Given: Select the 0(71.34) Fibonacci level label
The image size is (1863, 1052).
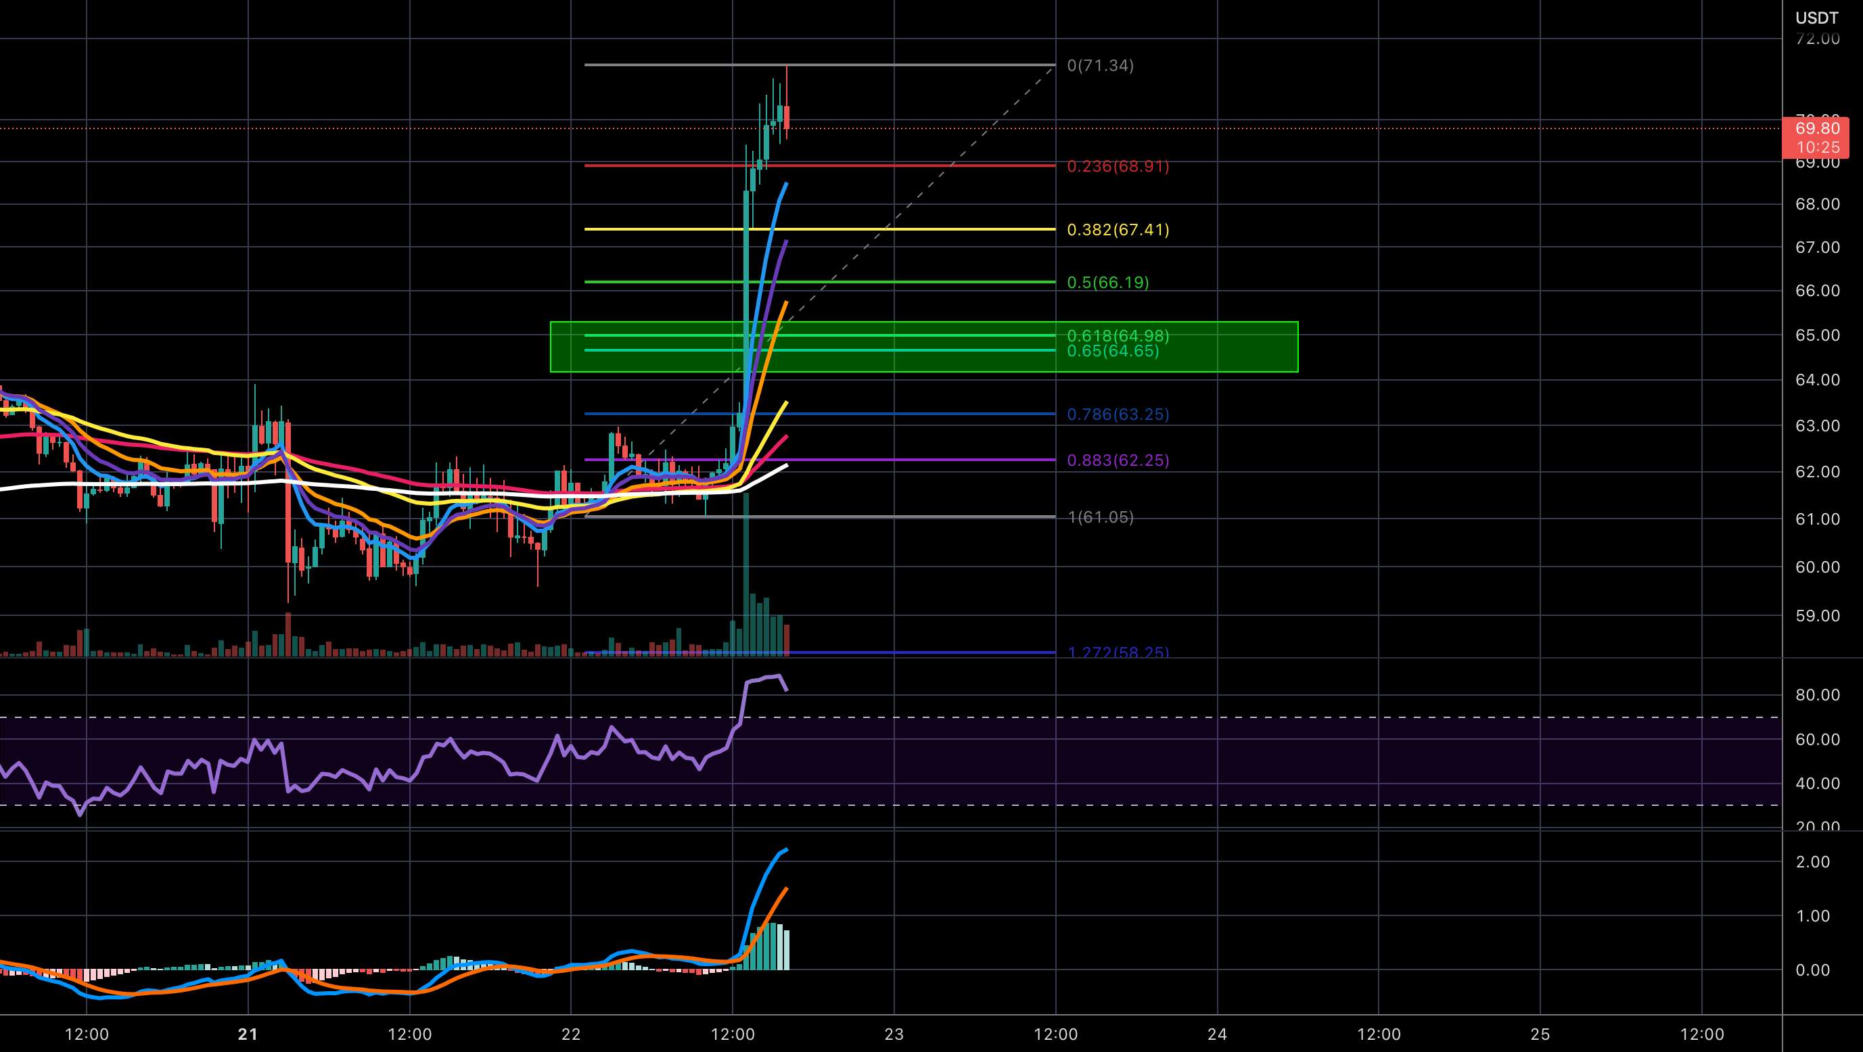Looking at the screenshot, I should tap(1100, 66).
